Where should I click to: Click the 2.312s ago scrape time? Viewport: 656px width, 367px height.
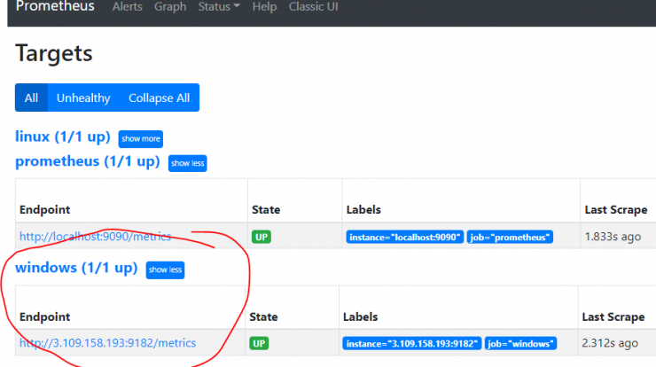coord(610,343)
